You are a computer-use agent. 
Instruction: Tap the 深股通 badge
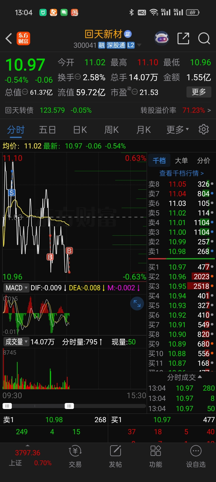tap(116, 45)
